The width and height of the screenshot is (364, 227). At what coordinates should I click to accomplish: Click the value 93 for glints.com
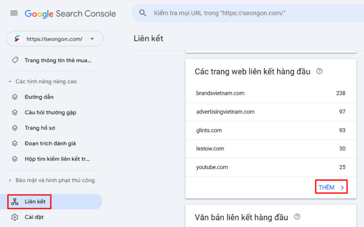342,130
